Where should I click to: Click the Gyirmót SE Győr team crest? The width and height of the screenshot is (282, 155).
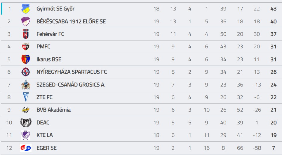(x=26, y=9)
